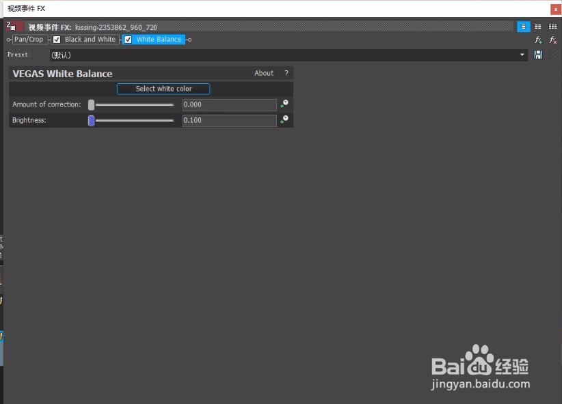Click the remove selected plug-in fx icon
Screen dimensions: 562x404
552,40
